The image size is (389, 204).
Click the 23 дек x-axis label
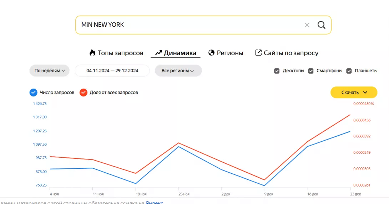(x=355, y=194)
